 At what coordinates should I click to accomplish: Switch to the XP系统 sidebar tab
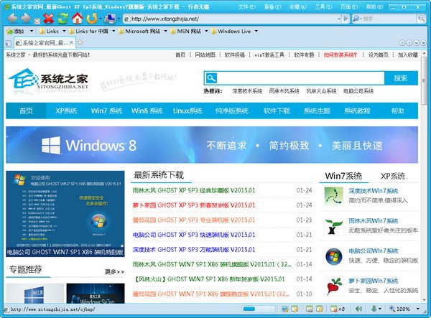point(393,176)
